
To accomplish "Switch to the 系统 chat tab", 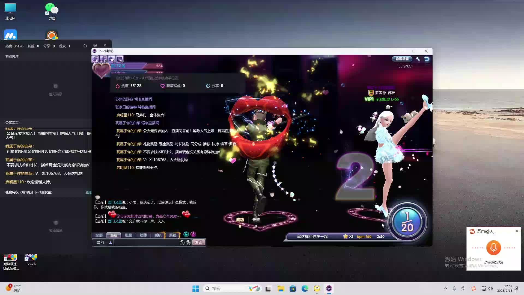I will [x=172, y=235].
